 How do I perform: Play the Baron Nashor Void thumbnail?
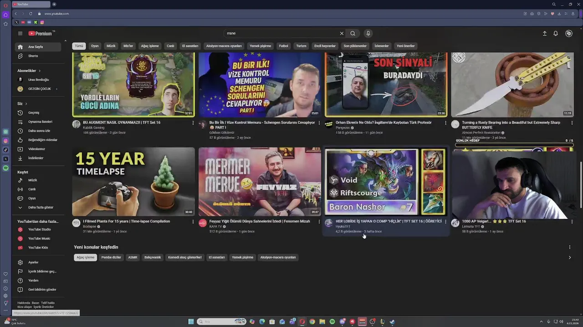386,182
